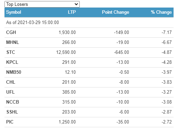Click the STC symbol link
The height and width of the screenshot is (130, 177).
(11, 52)
